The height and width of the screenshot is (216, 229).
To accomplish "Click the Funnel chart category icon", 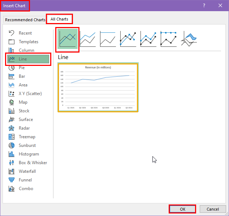I will pyautogui.click(x=12, y=180).
